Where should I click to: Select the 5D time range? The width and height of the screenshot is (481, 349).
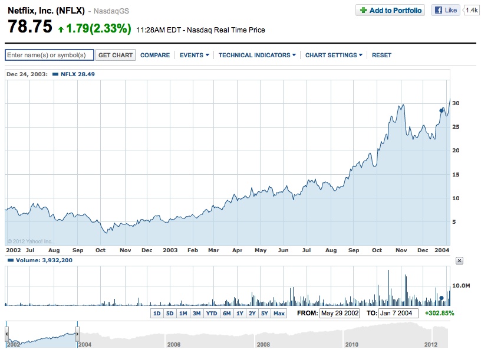pyautogui.click(x=170, y=314)
